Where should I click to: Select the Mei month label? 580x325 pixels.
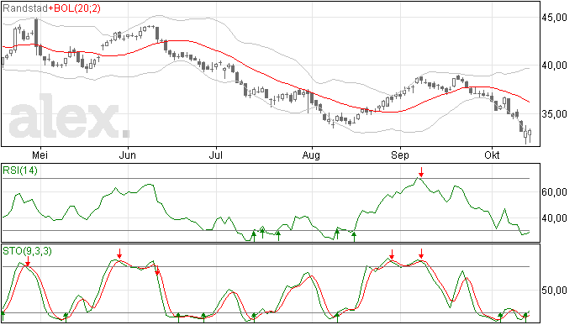[40, 155]
